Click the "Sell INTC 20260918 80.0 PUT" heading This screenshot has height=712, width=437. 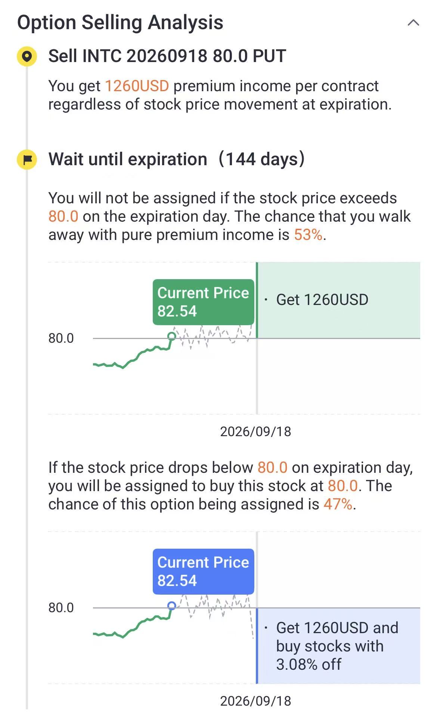(167, 56)
